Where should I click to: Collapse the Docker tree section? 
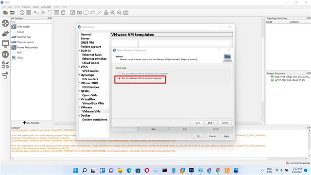pyautogui.click(x=79, y=116)
